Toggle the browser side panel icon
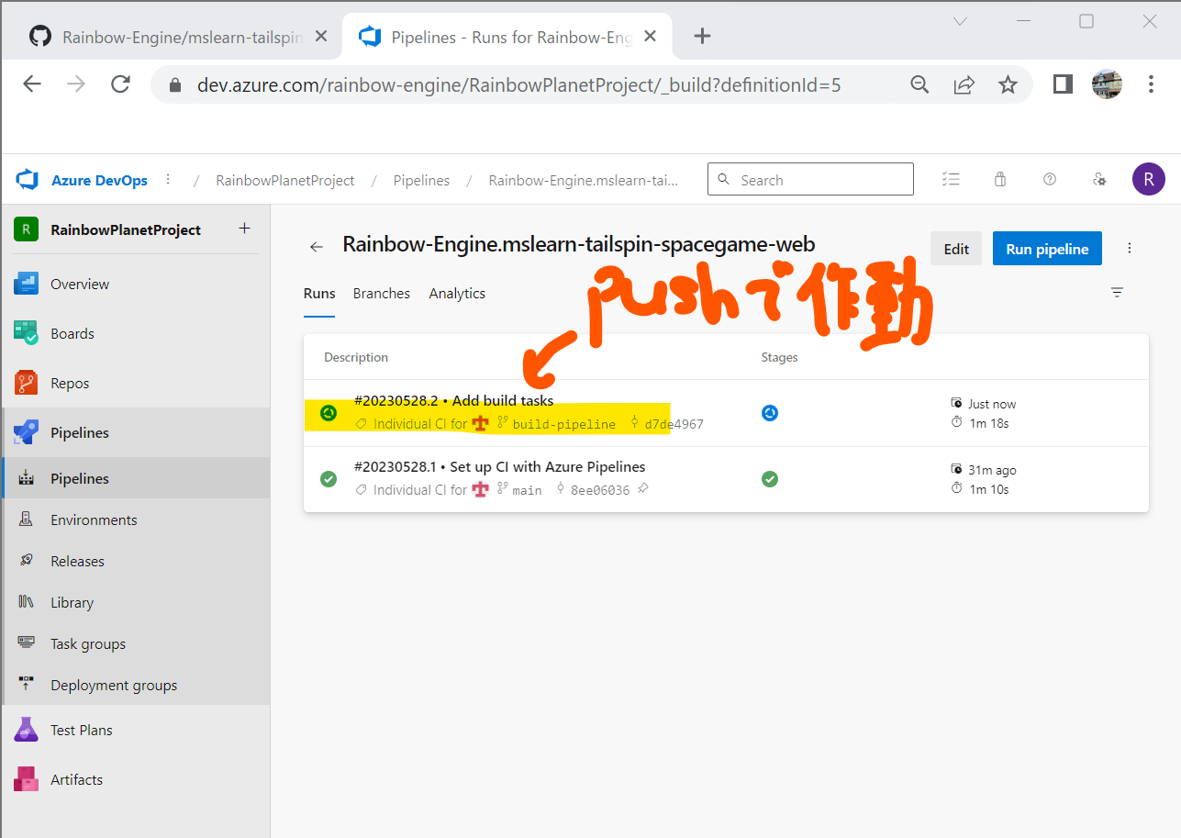 point(1063,85)
